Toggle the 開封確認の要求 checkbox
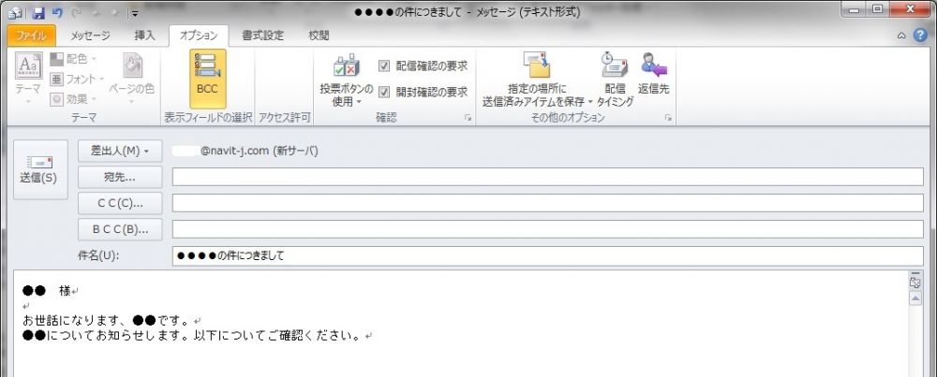 point(384,93)
